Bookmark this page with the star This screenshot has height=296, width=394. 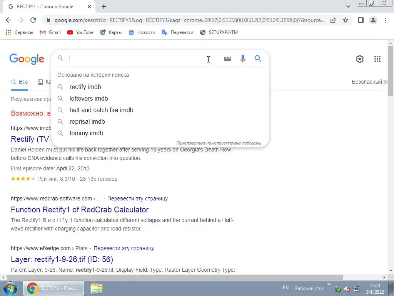tap(346, 20)
